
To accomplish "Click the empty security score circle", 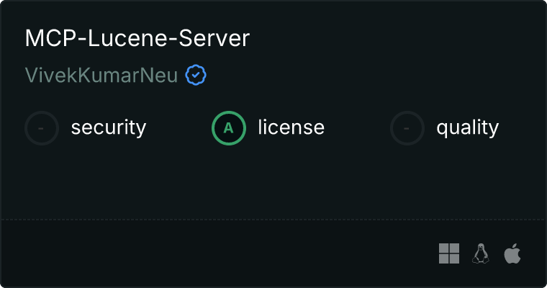I will (x=42, y=128).
